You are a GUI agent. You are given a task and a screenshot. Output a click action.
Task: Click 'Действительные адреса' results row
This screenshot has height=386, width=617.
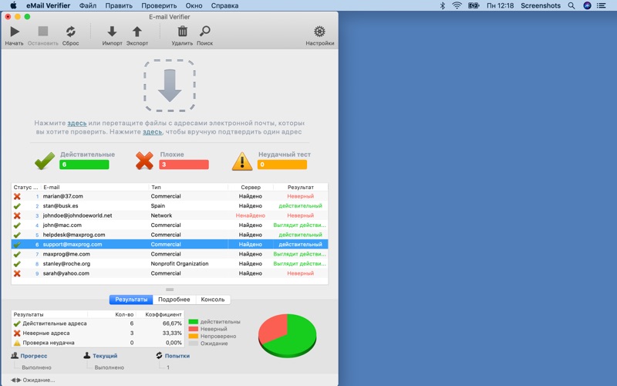pyautogui.click(x=98, y=323)
